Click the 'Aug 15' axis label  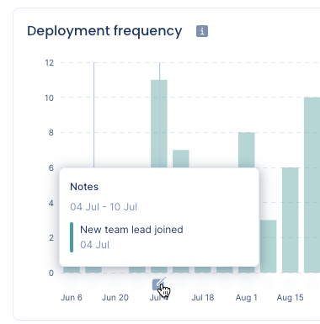291,298
